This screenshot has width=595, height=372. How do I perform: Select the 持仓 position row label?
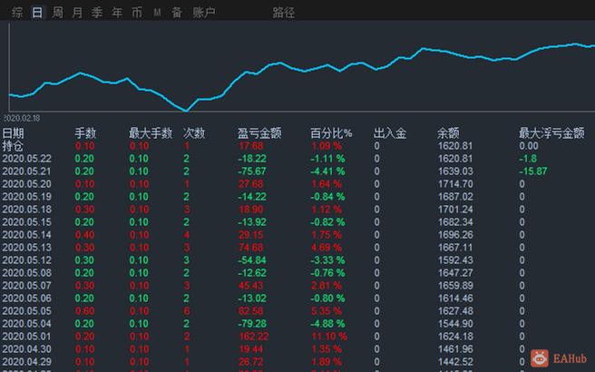click(13, 146)
